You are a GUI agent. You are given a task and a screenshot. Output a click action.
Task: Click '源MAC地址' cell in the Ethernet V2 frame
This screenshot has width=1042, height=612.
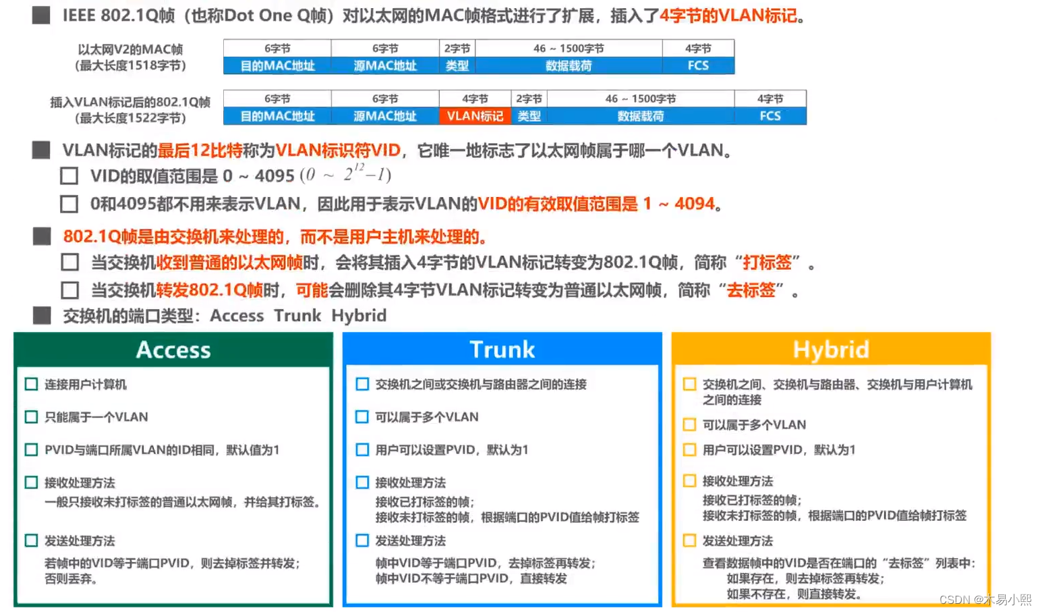(385, 65)
